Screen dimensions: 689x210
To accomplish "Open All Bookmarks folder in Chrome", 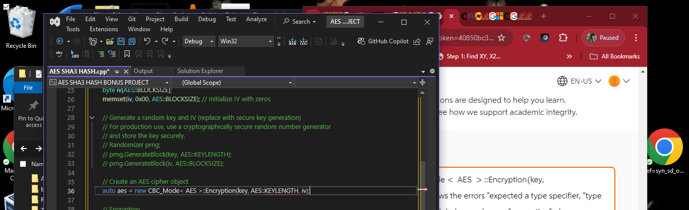I will [615, 56].
